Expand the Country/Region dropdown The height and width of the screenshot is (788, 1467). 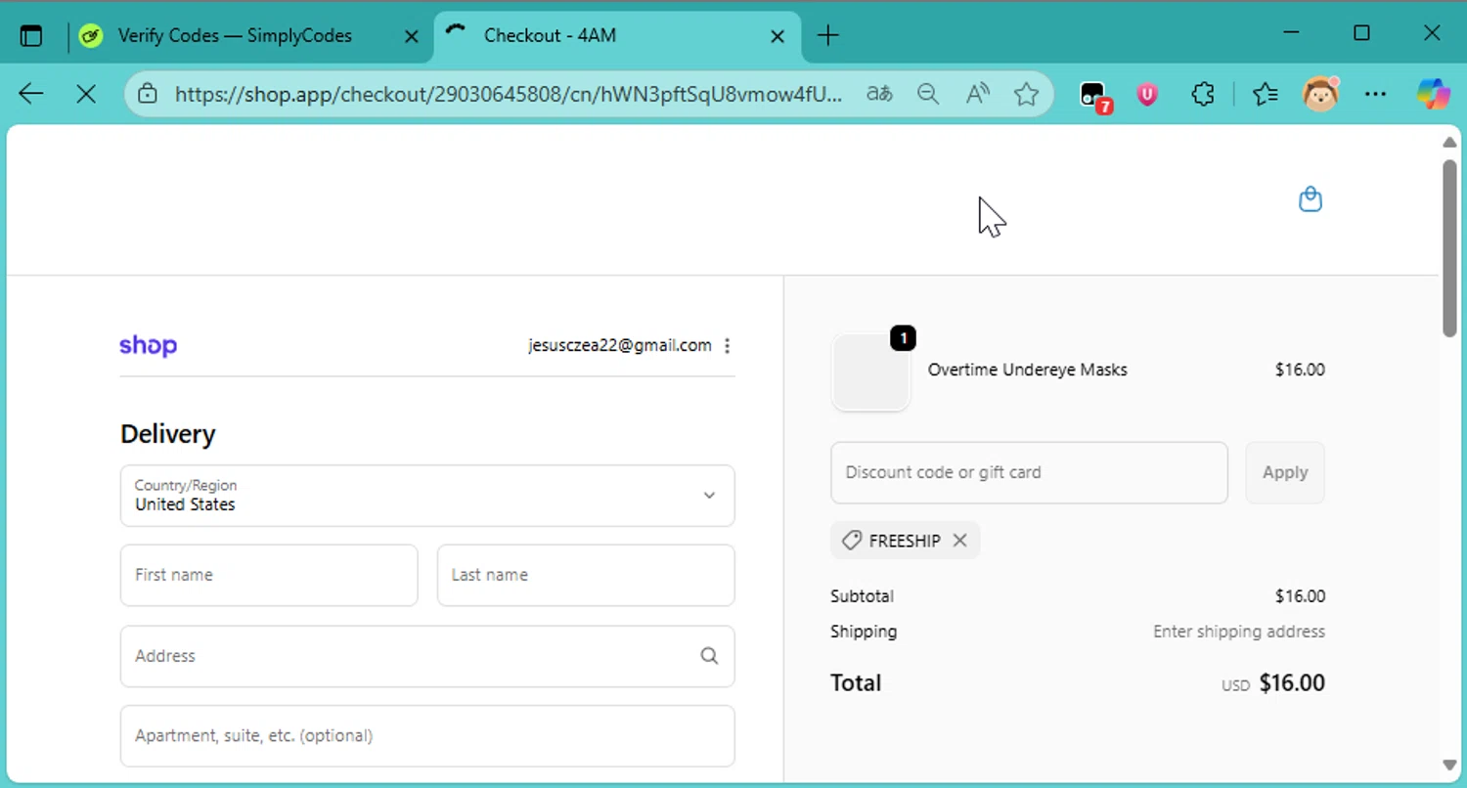(427, 496)
